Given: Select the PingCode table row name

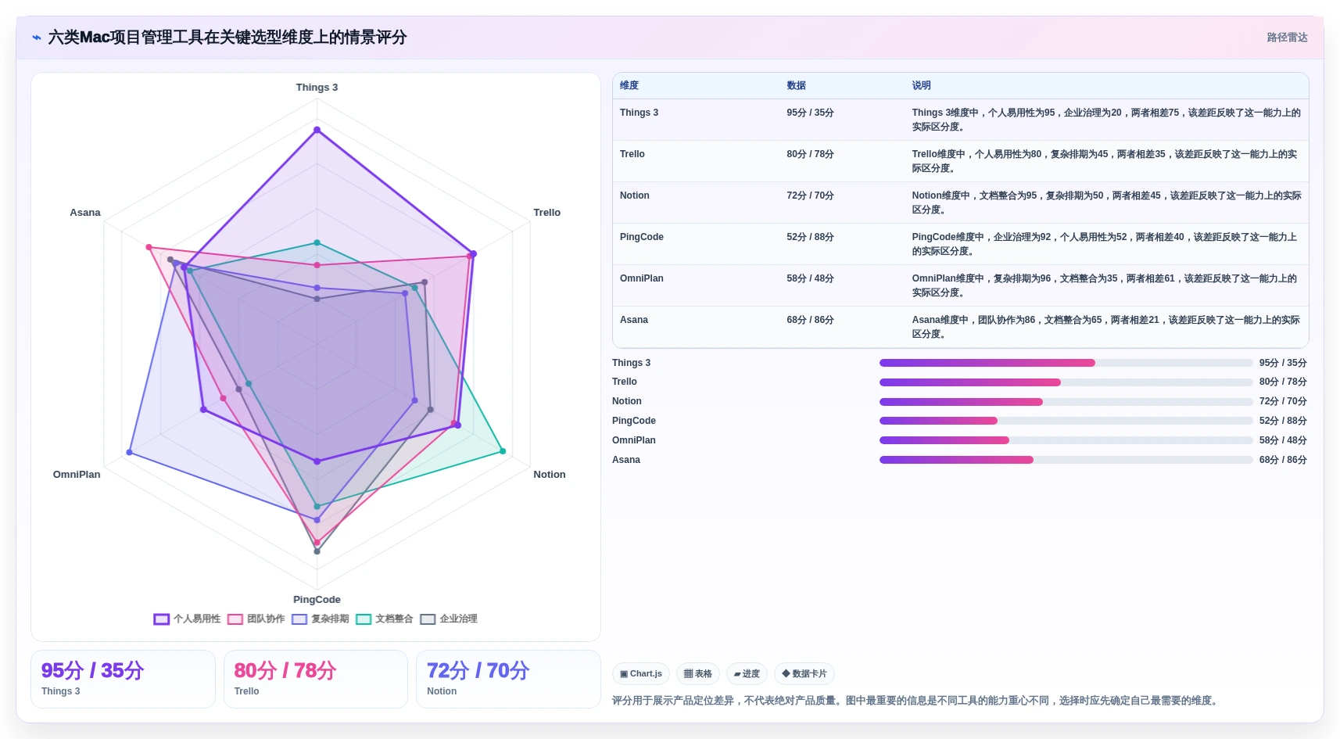Looking at the screenshot, I should click(x=642, y=237).
